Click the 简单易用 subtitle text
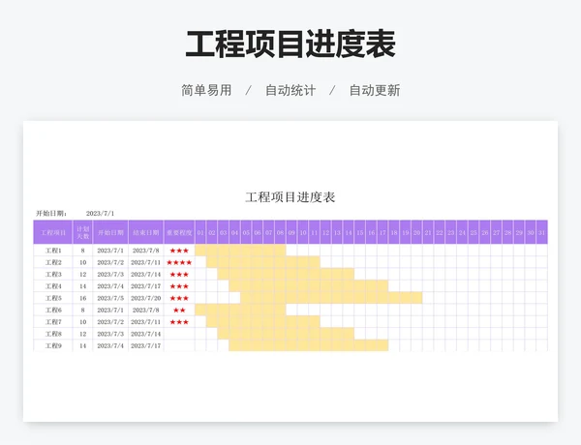Image resolution: width=581 pixels, height=445 pixels. click(206, 90)
